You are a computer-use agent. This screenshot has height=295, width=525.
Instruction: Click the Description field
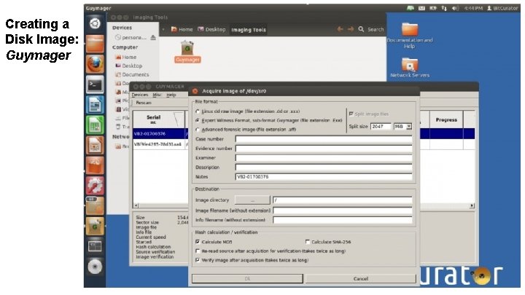coord(324,168)
